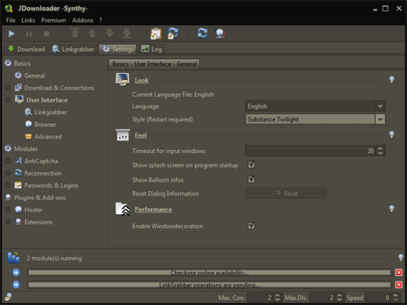Open the Addons menu

(83, 20)
